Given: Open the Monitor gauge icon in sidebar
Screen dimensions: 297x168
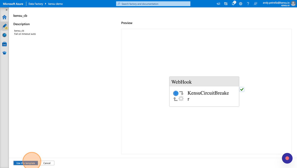Looking at the screenshot, I should (4, 35).
